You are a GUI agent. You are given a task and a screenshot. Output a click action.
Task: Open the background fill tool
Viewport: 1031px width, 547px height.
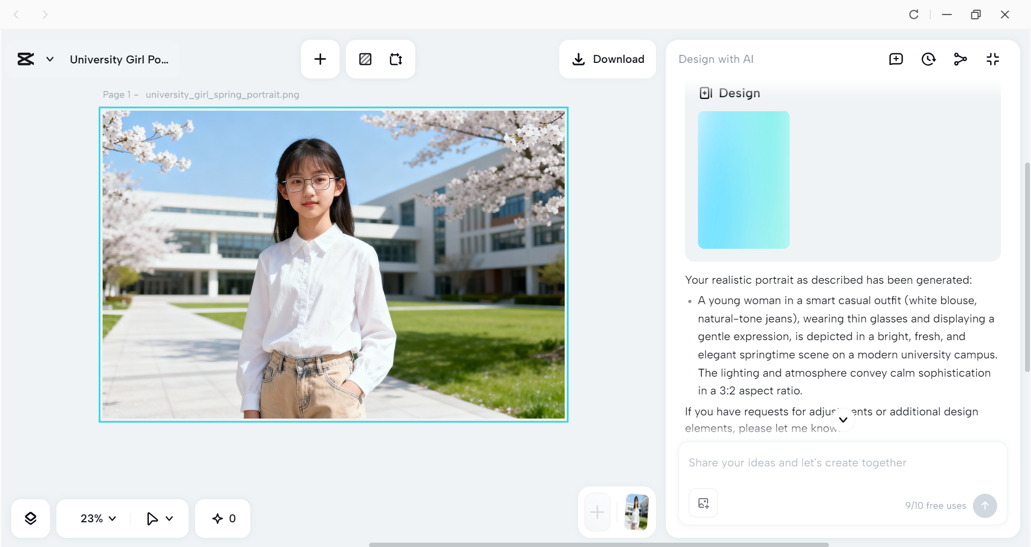[365, 59]
